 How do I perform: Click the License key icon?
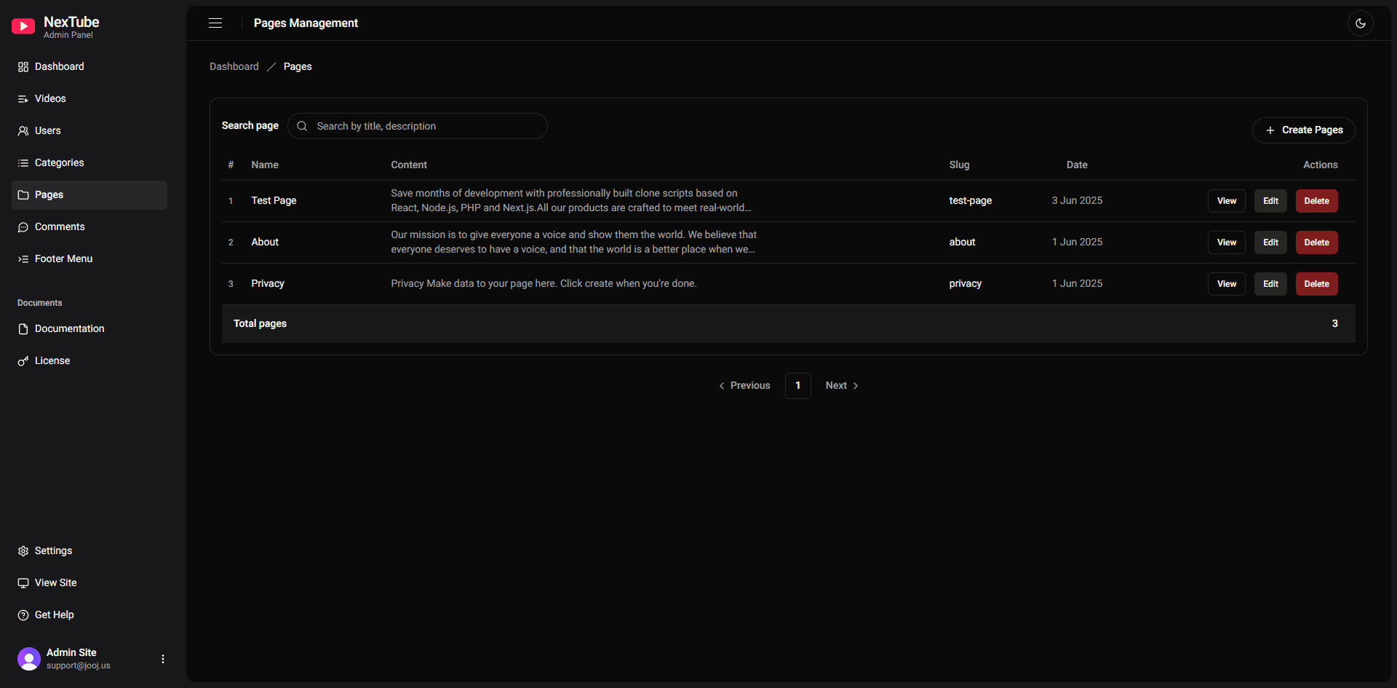[x=23, y=361]
